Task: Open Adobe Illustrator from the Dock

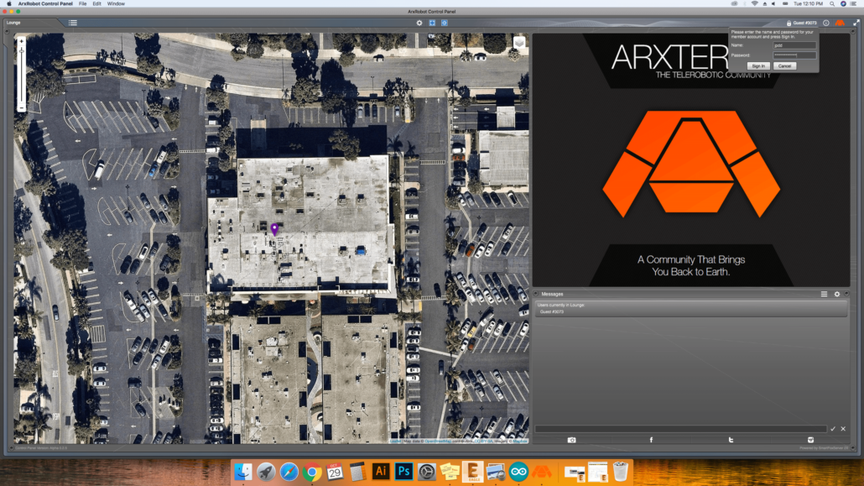Action: (x=380, y=472)
